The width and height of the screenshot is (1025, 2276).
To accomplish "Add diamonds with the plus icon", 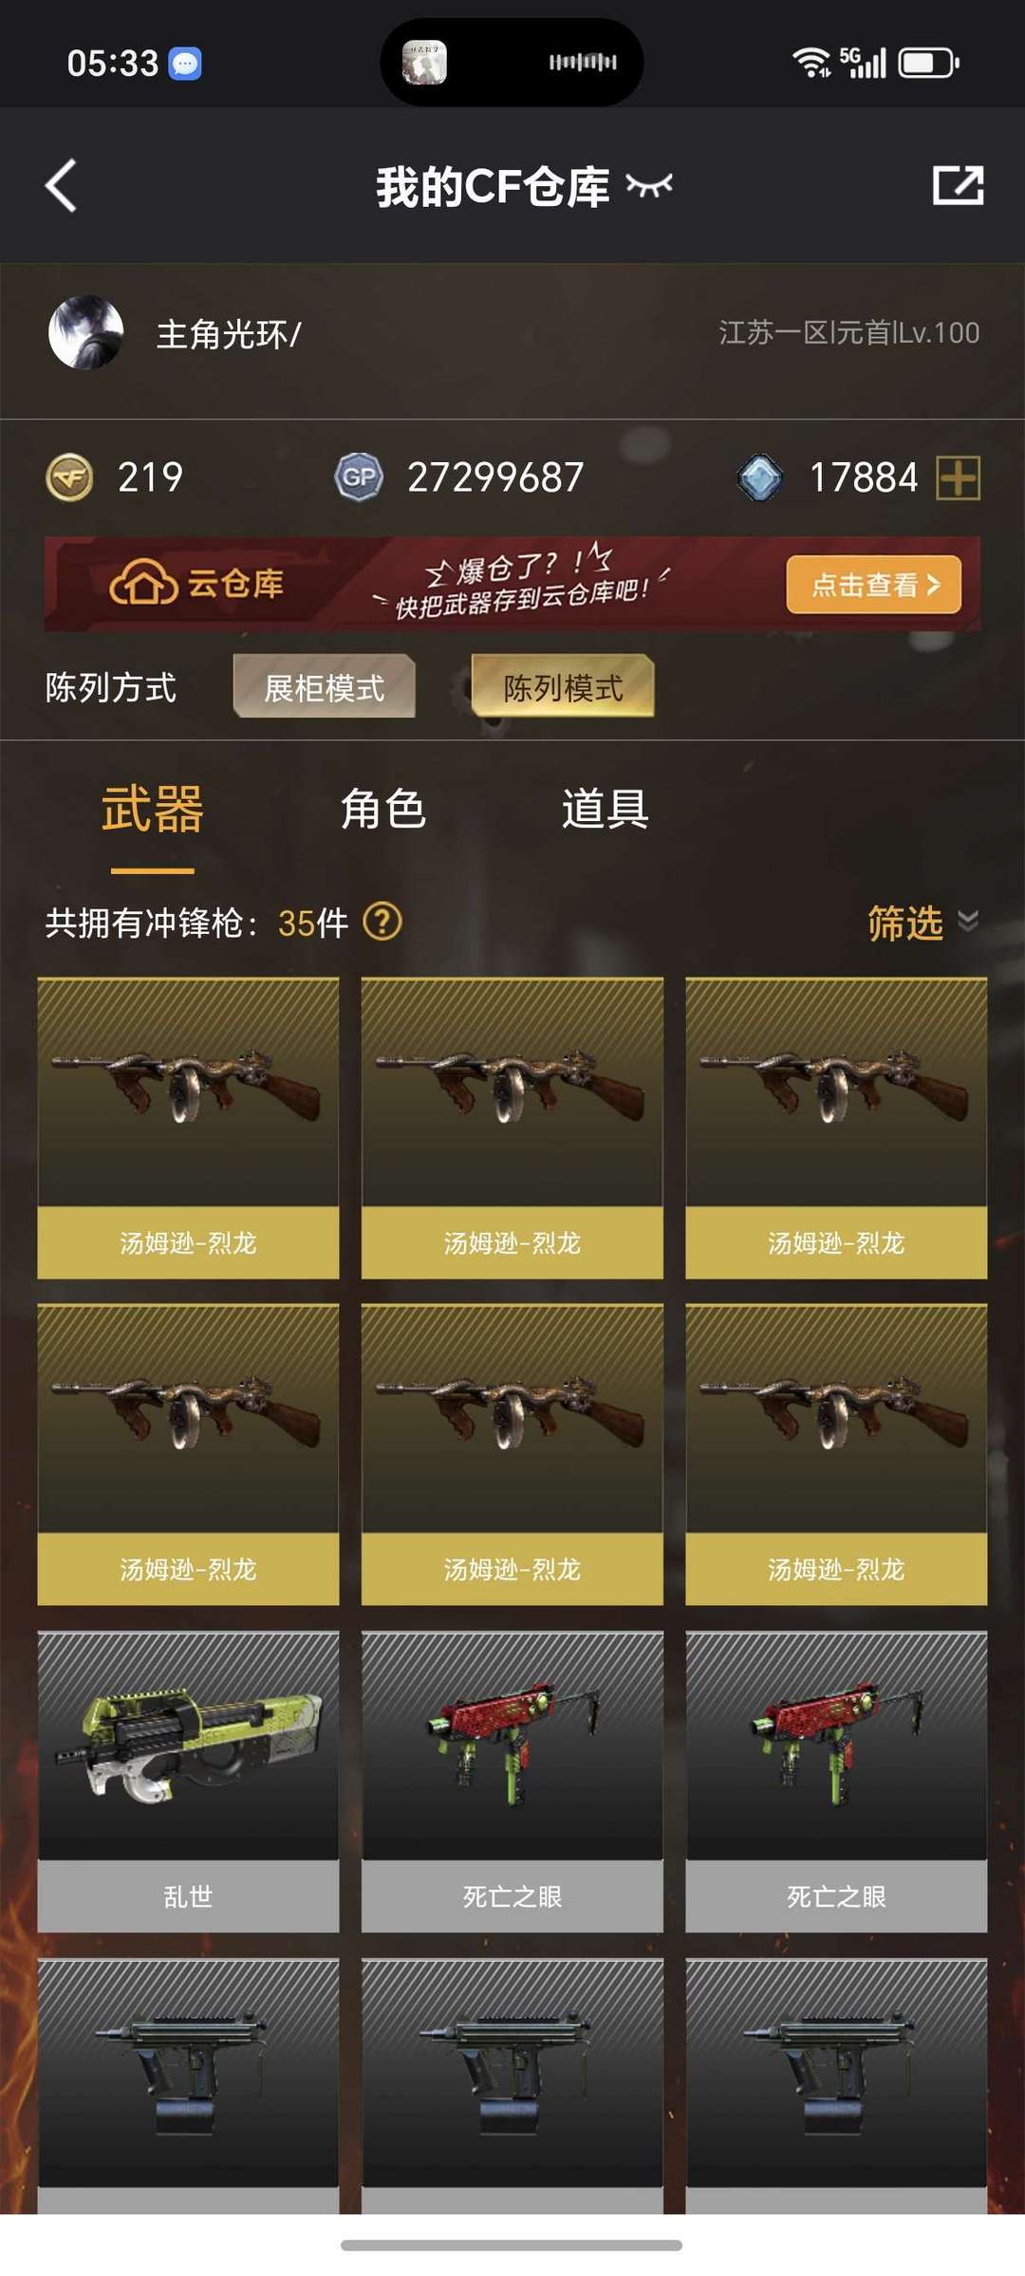I will 958,477.
